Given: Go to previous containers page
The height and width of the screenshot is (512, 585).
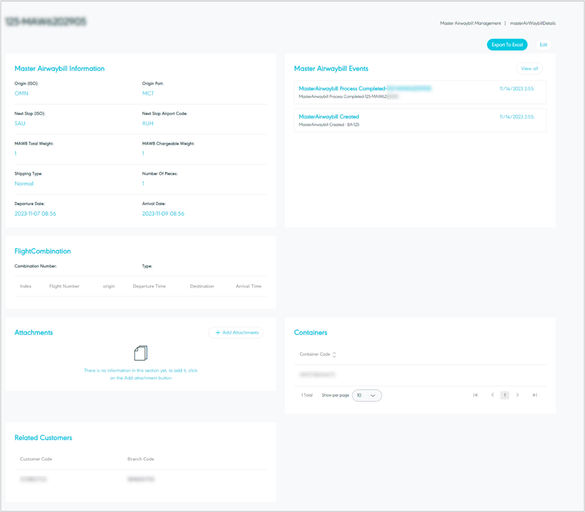Looking at the screenshot, I should point(492,395).
